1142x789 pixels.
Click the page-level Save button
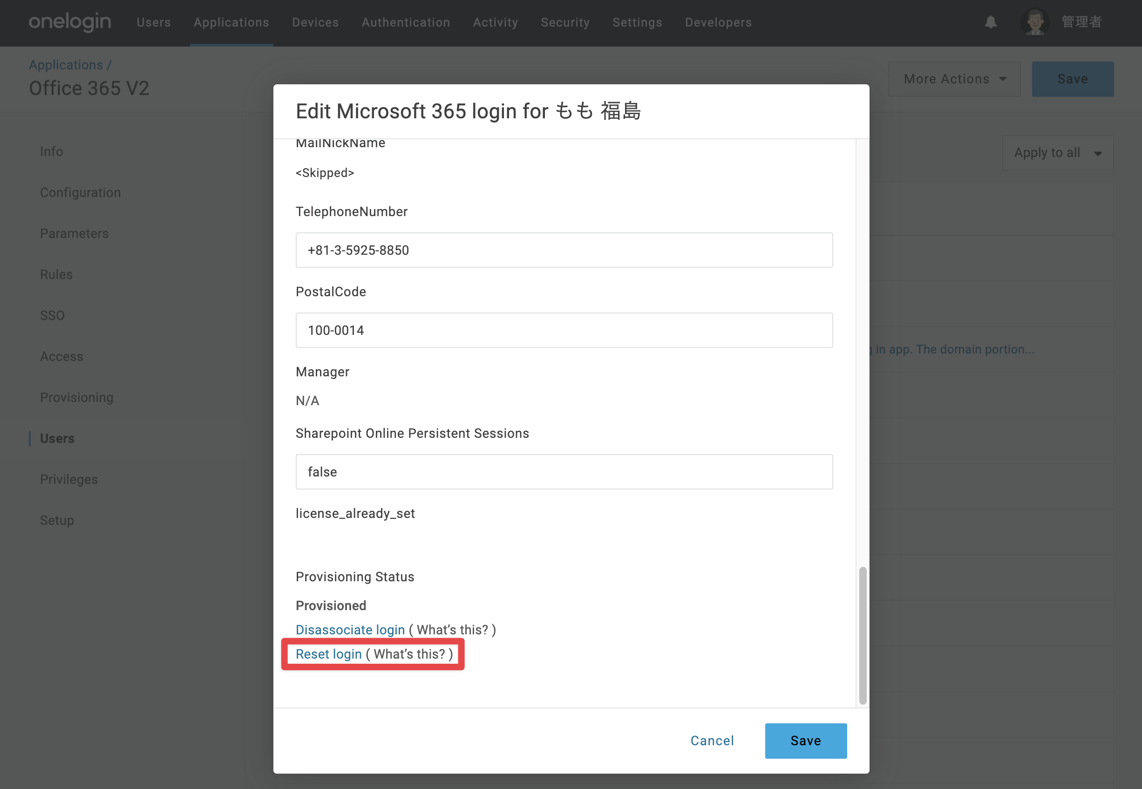click(1072, 79)
